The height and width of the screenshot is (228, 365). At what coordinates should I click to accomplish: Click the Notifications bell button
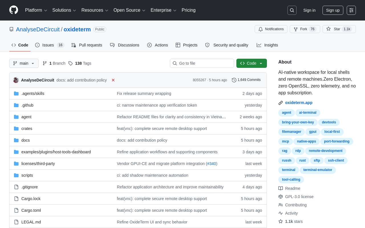(x=271, y=29)
